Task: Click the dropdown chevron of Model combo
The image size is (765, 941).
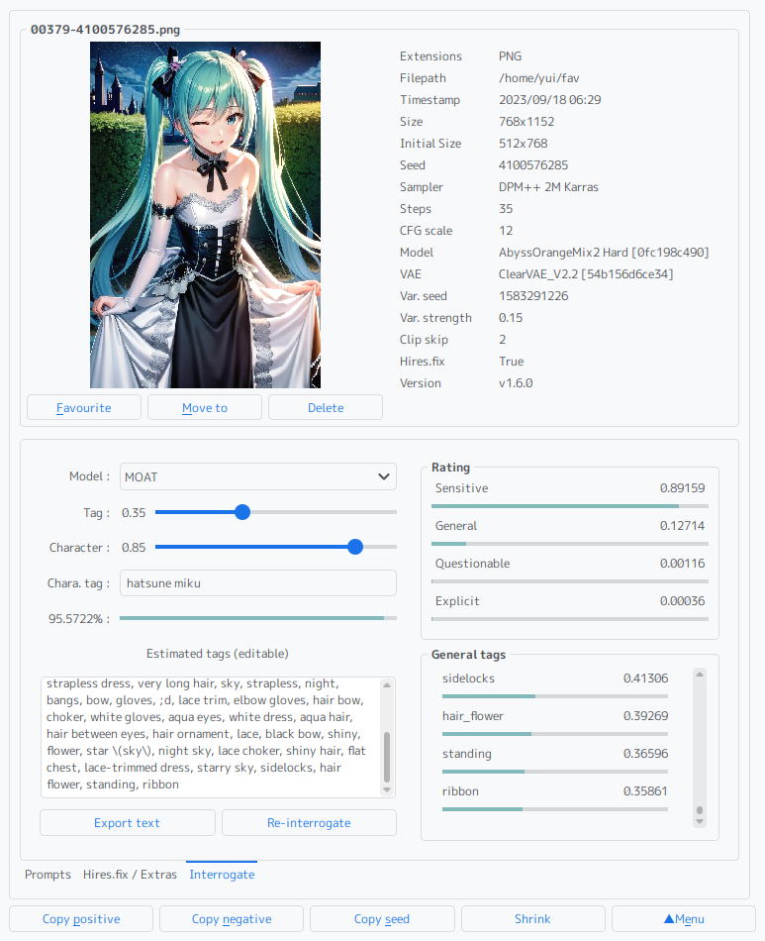Action: (384, 476)
